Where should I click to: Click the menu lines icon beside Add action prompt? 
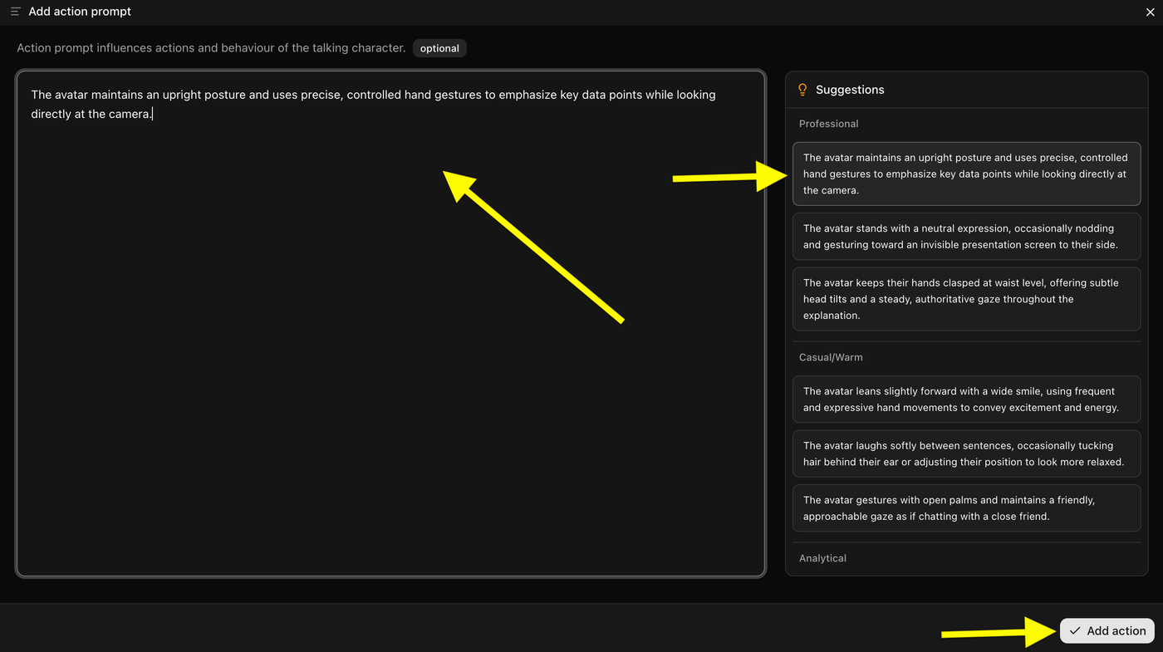tap(15, 12)
